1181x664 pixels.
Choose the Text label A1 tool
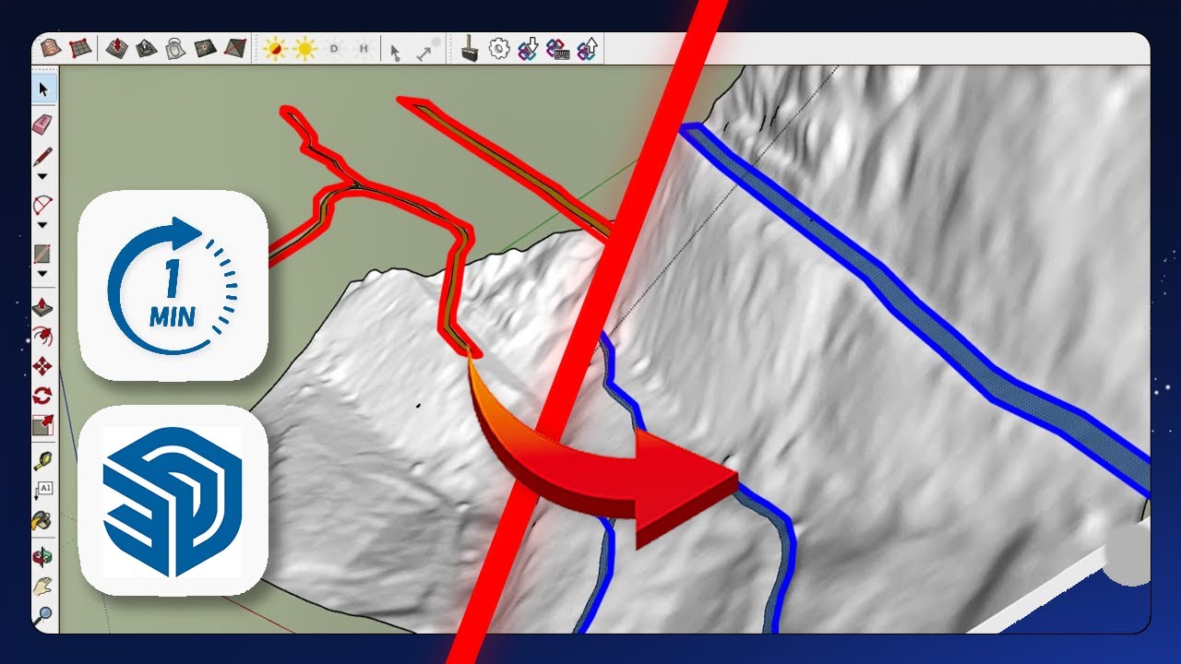click(x=44, y=489)
